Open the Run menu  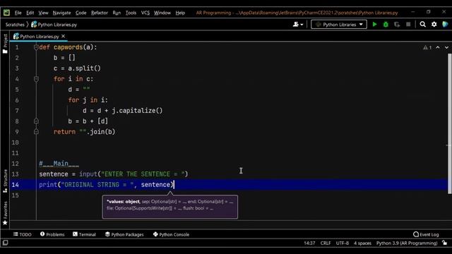117,13
